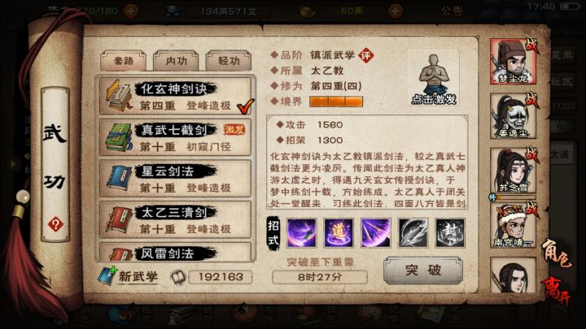Select 星云剑法 in the skill list
This screenshot has height=329, width=586.
(176, 178)
